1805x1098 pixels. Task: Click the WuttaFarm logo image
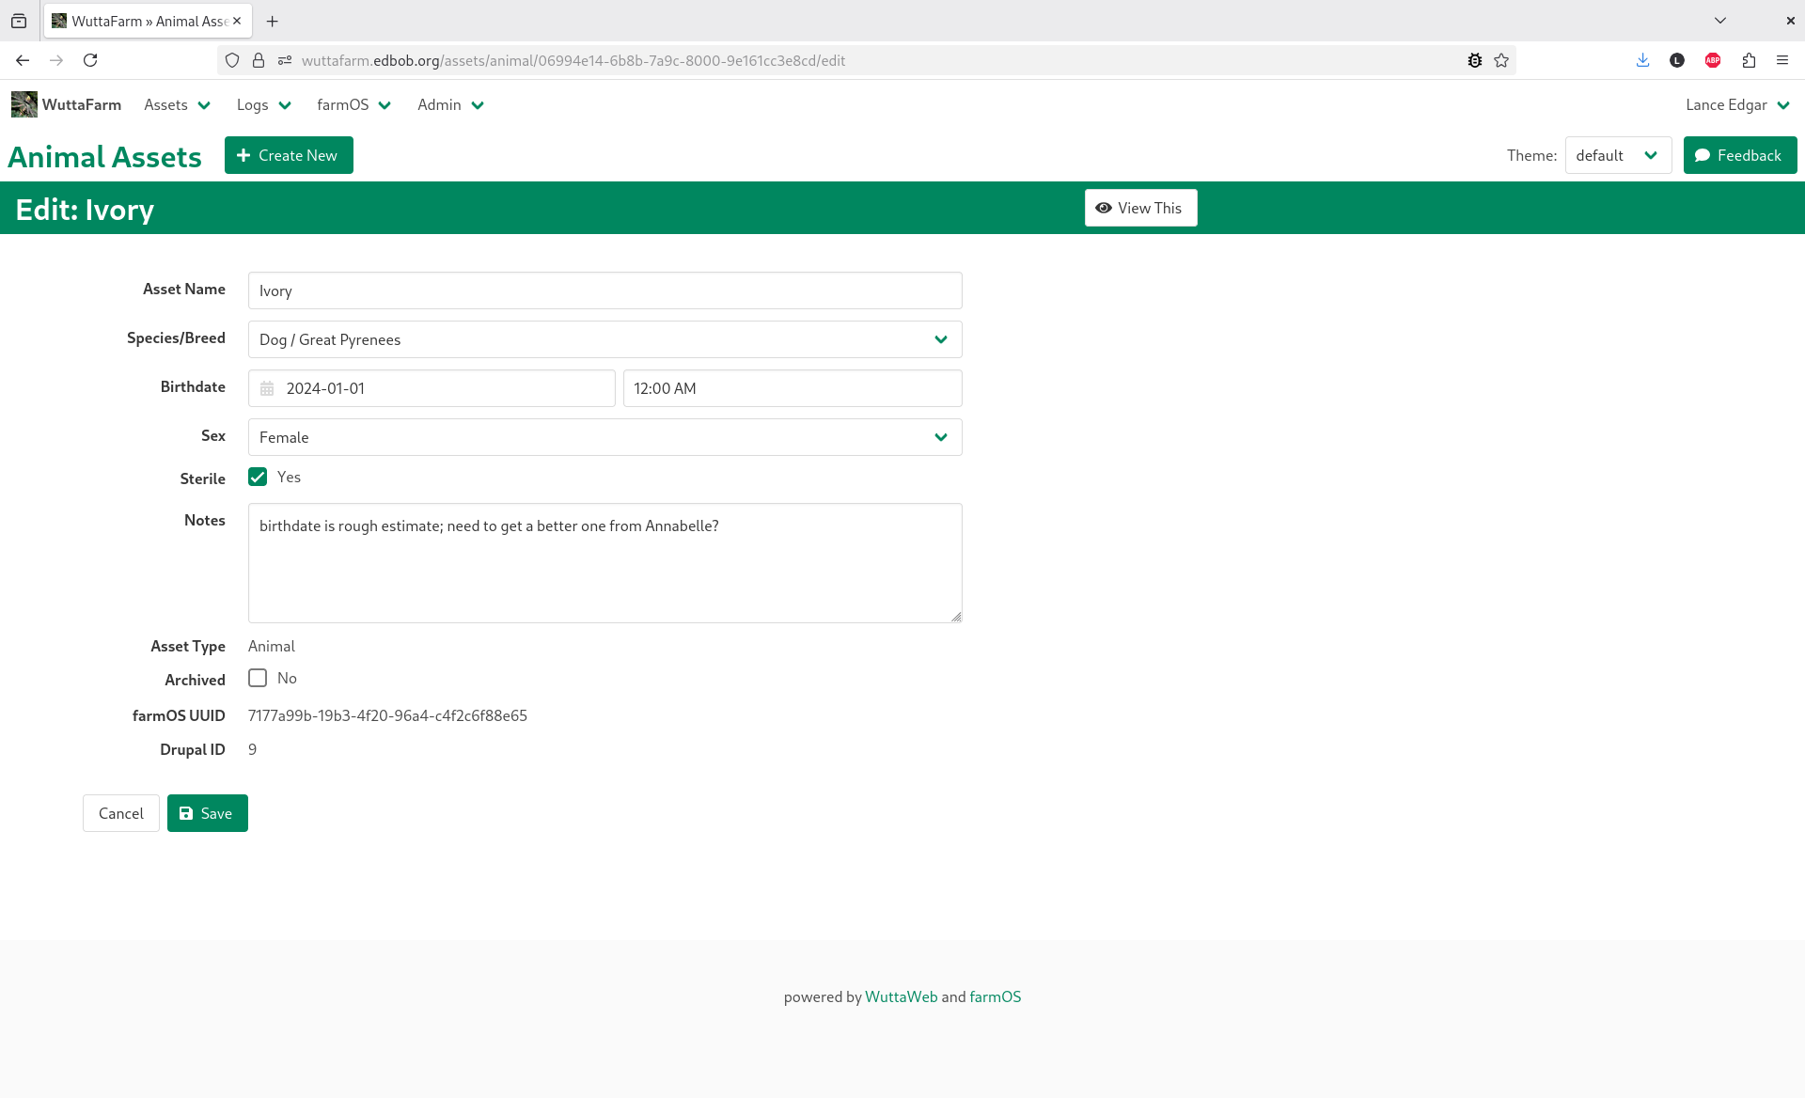(24, 104)
